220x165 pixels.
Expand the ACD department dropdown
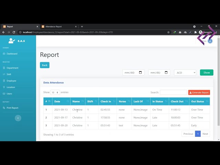185,73
